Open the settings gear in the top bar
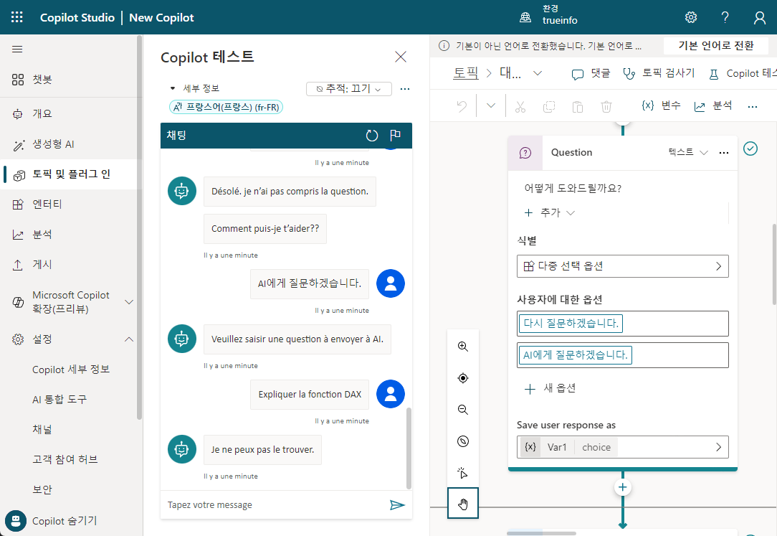 [x=691, y=17]
